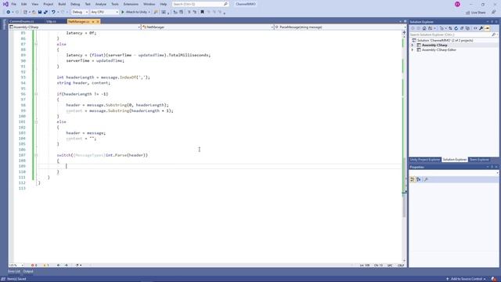Open the Project menu

coord(49,4)
